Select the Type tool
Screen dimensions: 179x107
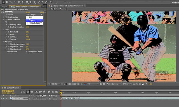pyautogui.click(x=35, y=2)
